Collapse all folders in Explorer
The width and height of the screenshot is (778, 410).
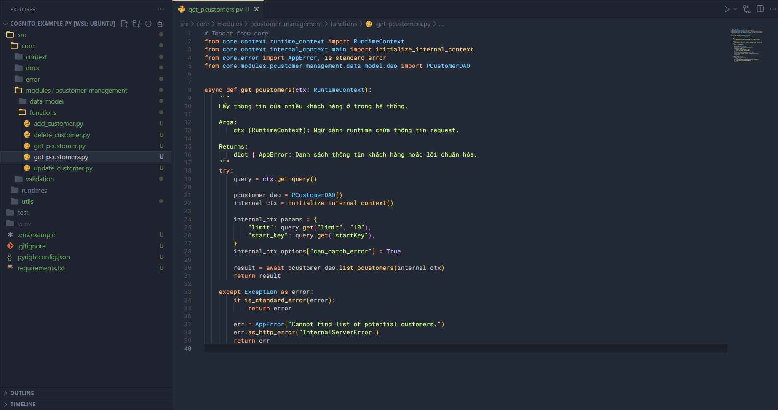(160, 24)
